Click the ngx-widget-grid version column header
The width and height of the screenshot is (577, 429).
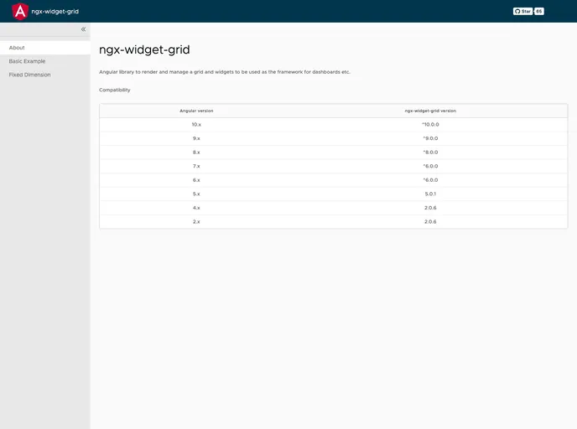point(430,111)
